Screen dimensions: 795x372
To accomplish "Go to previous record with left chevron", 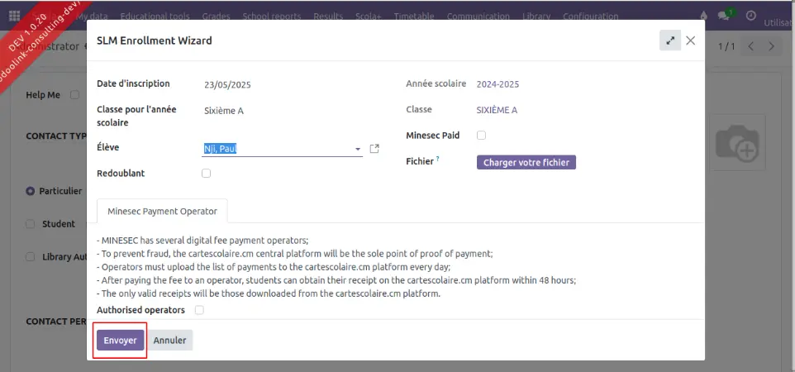I will coord(751,46).
